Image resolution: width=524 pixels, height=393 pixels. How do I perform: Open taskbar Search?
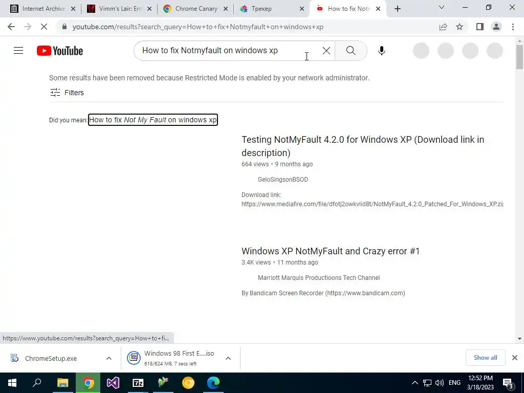(37, 383)
